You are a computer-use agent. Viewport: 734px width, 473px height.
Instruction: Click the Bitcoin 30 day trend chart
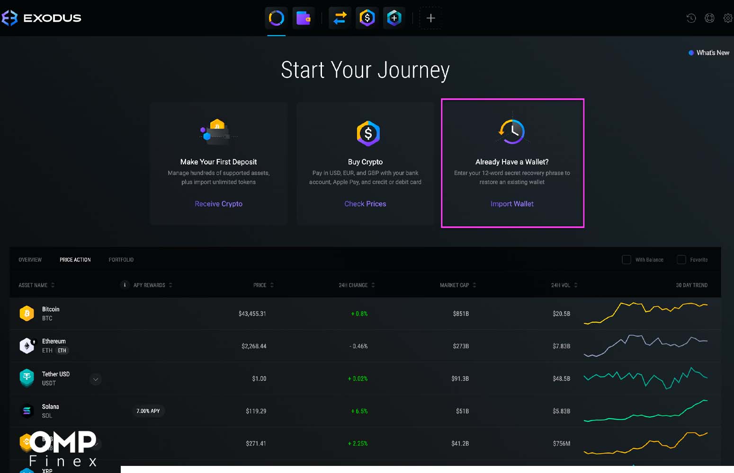click(646, 313)
